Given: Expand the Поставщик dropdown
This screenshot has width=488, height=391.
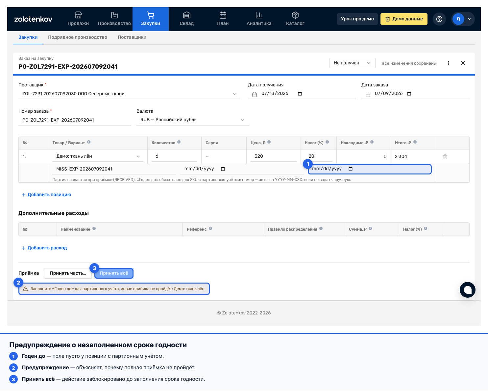Looking at the screenshot, I should (235, 94).
